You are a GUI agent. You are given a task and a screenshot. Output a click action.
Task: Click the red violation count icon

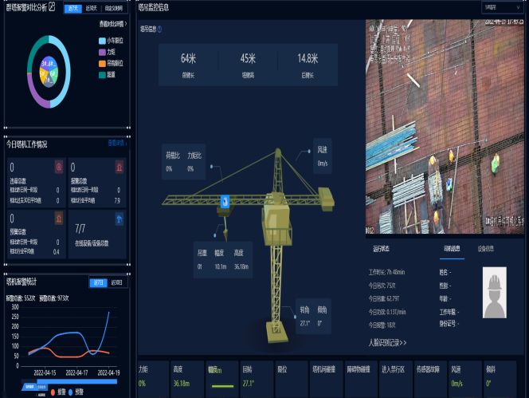tap(59, 167)
